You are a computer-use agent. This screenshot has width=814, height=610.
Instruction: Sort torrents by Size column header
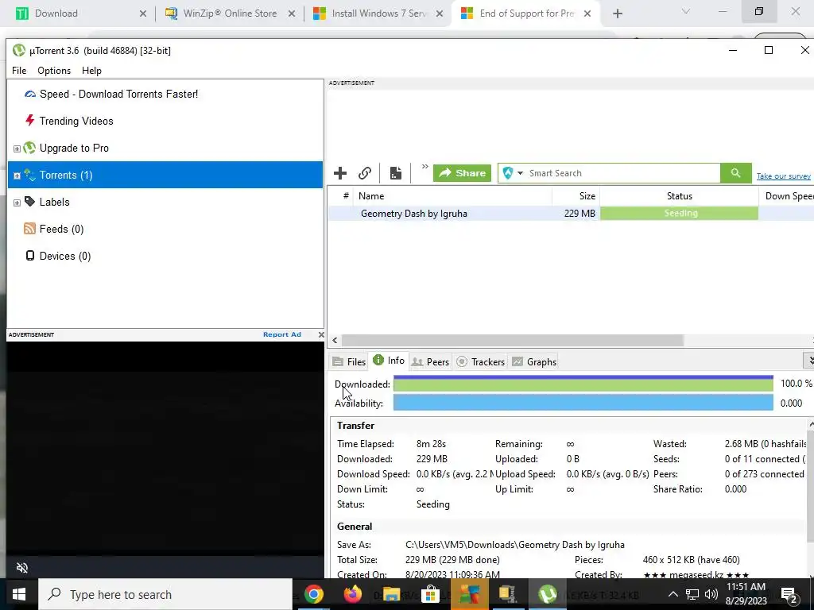[576, 196]
